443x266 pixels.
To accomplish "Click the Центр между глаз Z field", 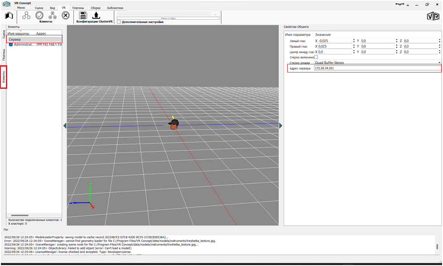I will click(420, 52).
